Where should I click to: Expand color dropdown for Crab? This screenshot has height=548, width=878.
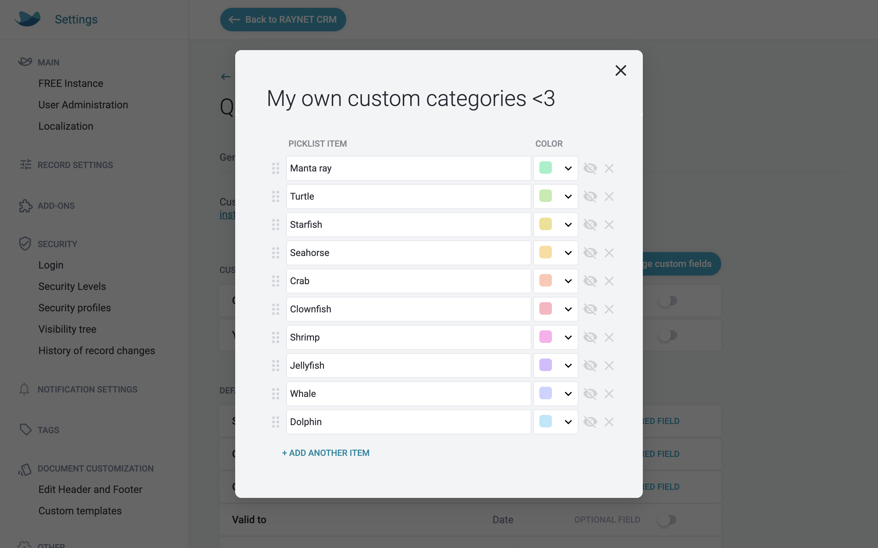[567, 280]
